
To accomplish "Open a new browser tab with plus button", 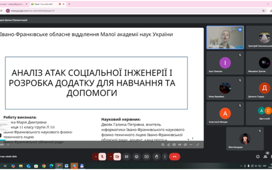I will pos(69,4).
